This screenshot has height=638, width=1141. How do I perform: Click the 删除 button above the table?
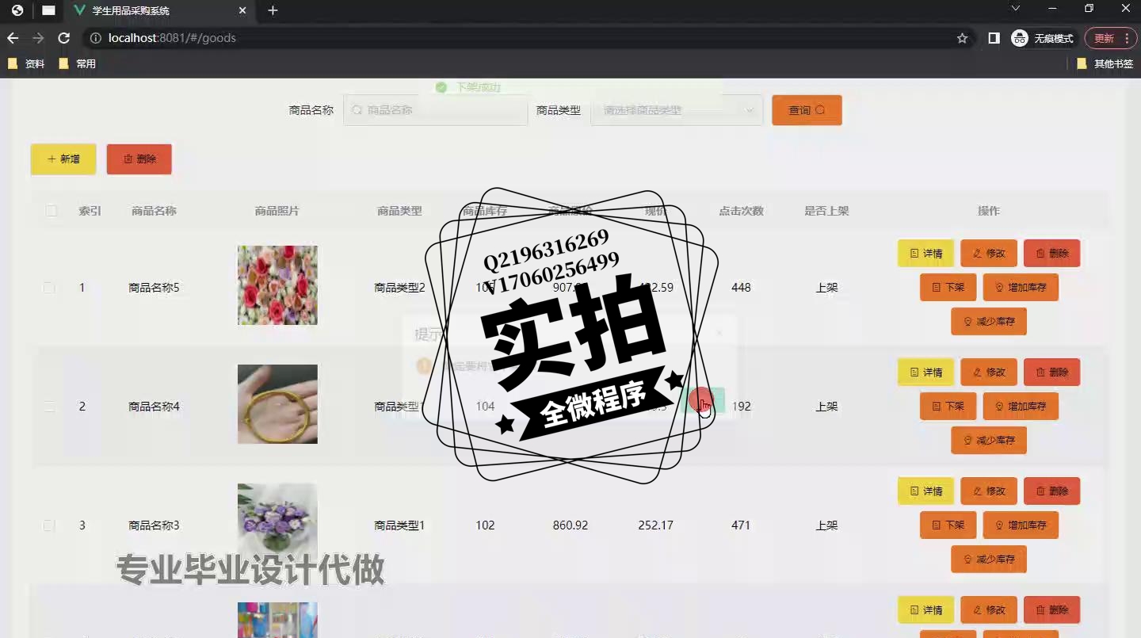(139, 159)
